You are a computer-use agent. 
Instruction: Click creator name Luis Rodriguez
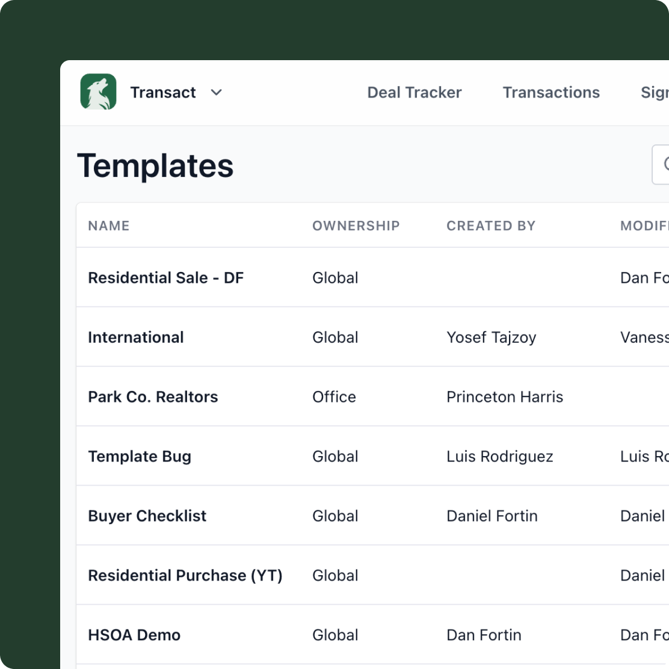[x=499, y=457]
